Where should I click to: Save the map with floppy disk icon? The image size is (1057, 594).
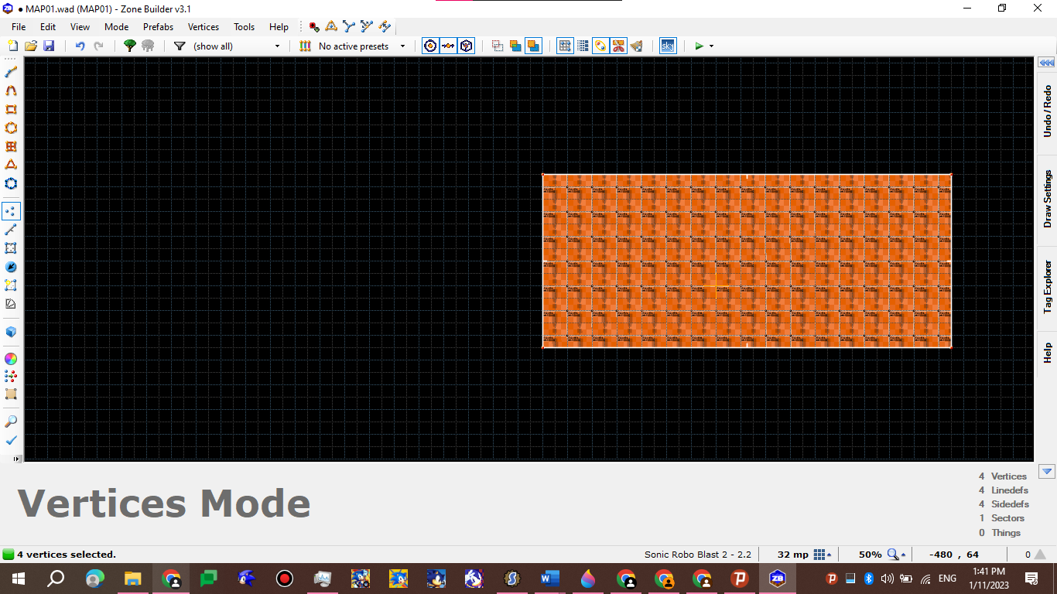tap(49, 46)
